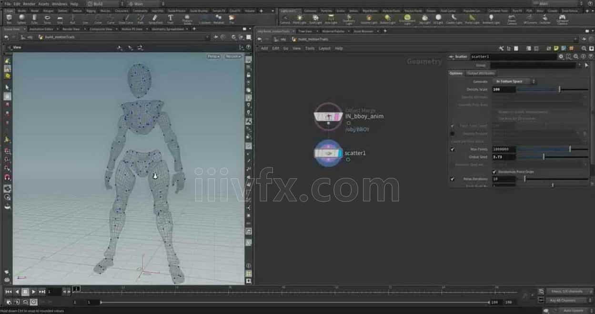Open the Generate In Texture Space dropdown
The image size is (595, 314).
[x=514, y=81]
